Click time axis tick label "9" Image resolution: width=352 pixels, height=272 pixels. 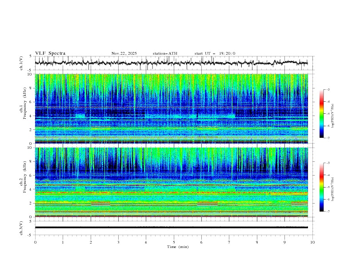[284, 242]
